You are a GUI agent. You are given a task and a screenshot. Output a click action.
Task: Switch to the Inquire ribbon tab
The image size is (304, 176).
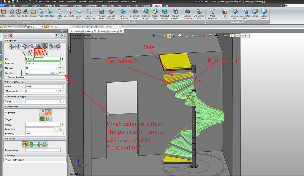tap(157, 5)
